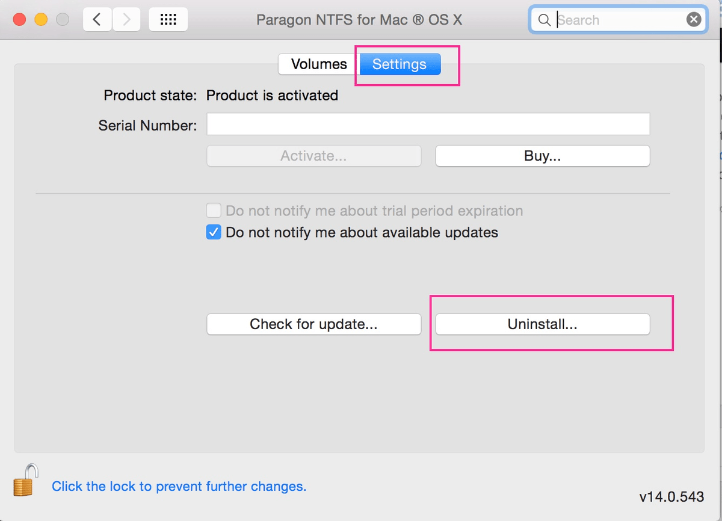Screen dimensions: 722x521
Task: Click 'Click the lock to prevent further changes' text
Action: [178, 486]
